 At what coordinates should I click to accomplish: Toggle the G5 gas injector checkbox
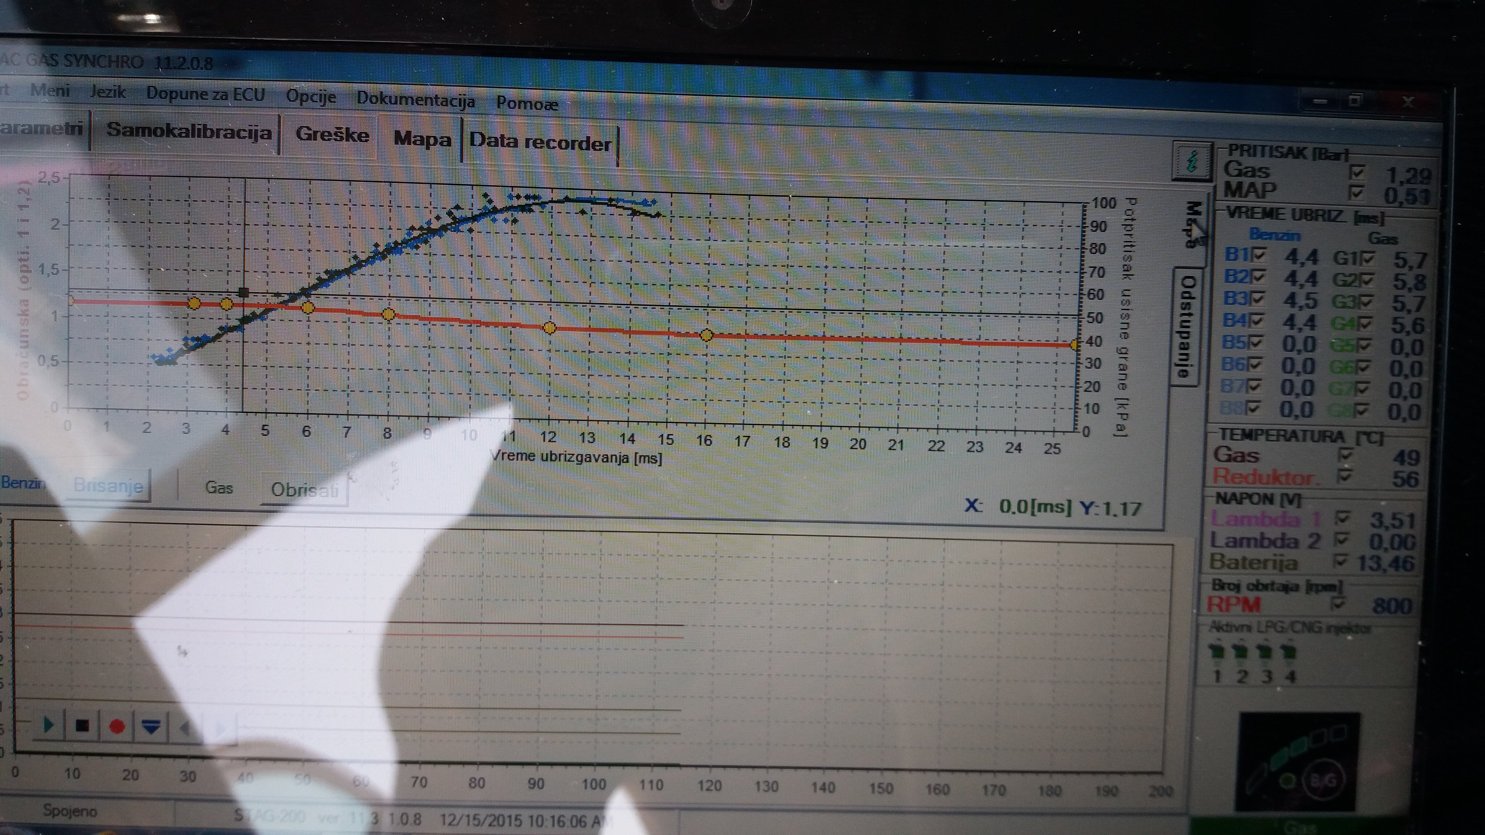tap(1364, 345)
